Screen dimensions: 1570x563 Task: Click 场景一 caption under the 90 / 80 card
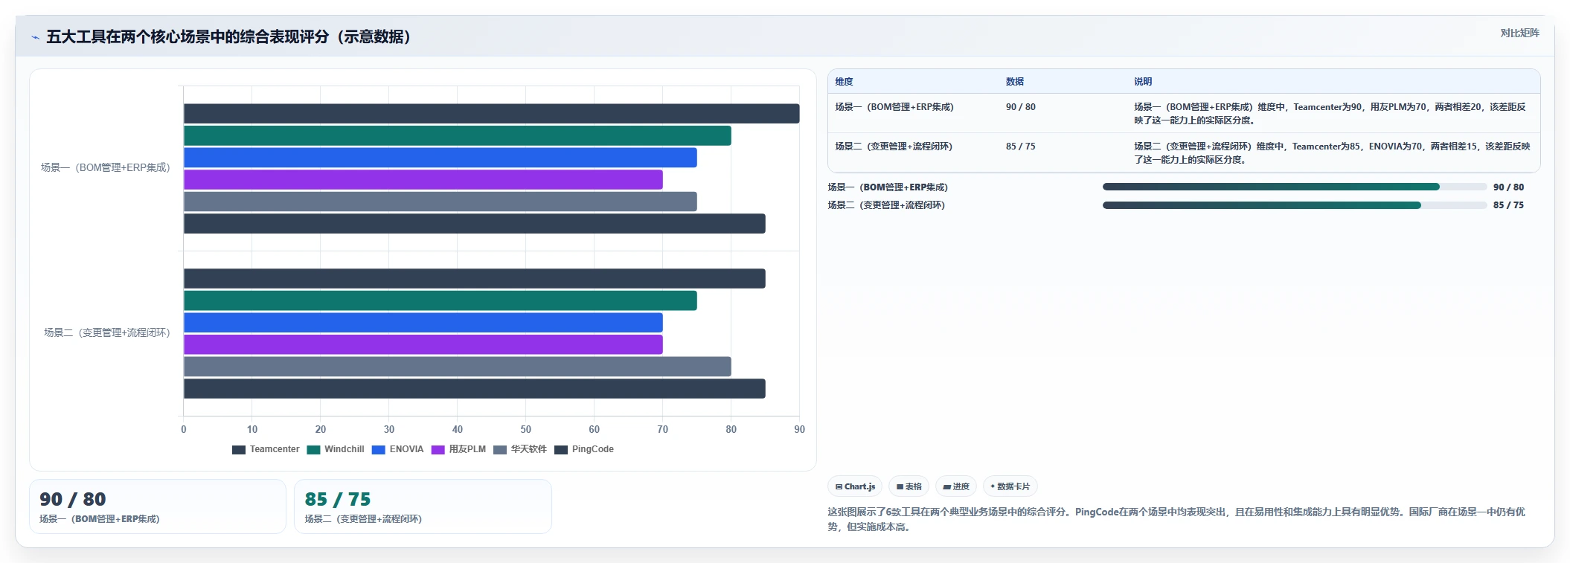tap(100, 519)
